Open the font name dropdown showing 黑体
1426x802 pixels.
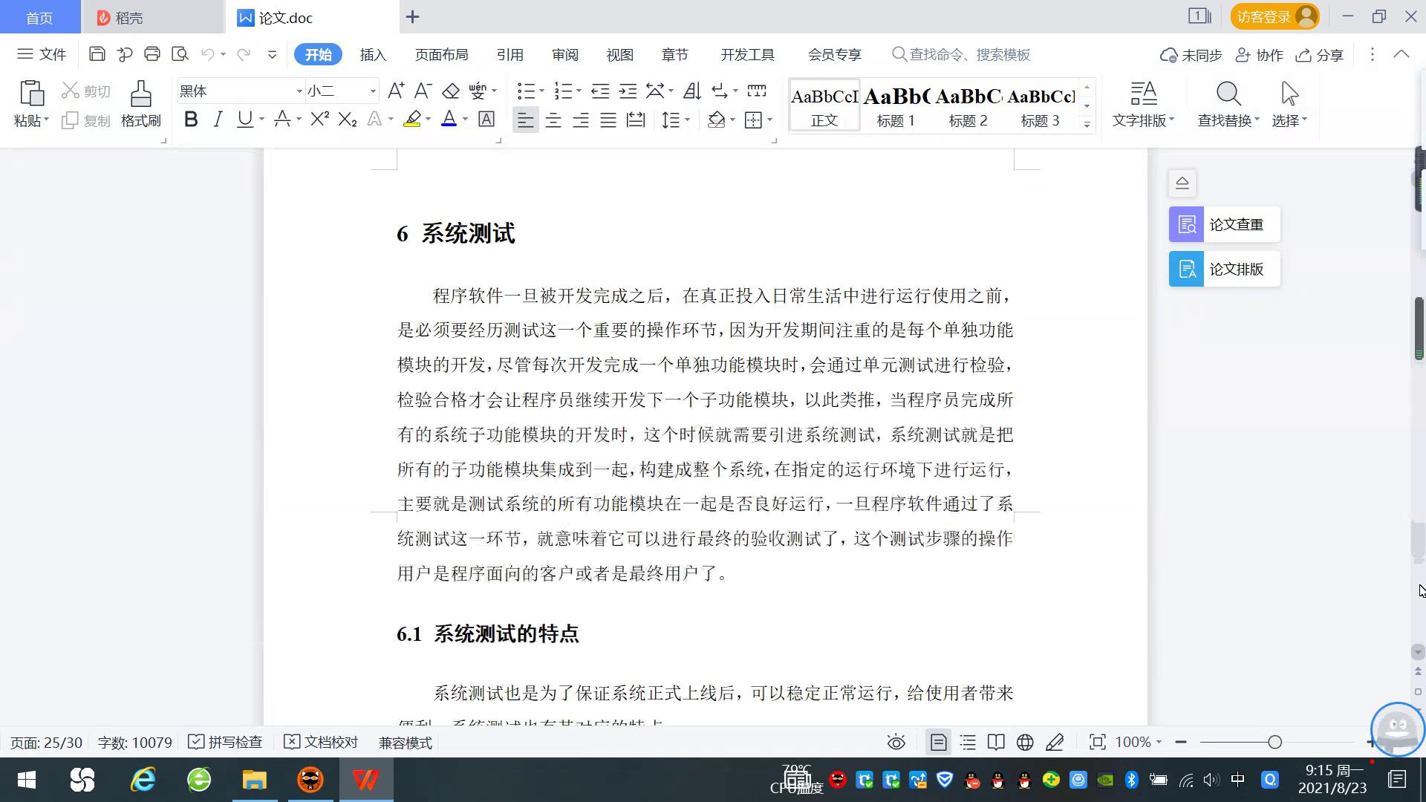[299, 91]
